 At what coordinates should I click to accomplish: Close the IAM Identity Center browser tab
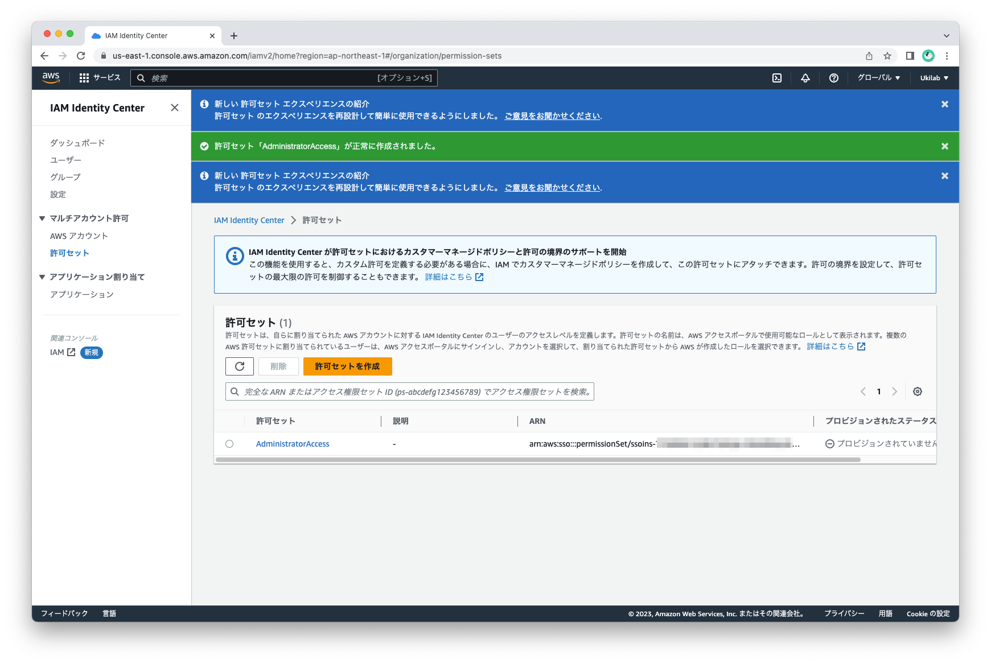212,36
